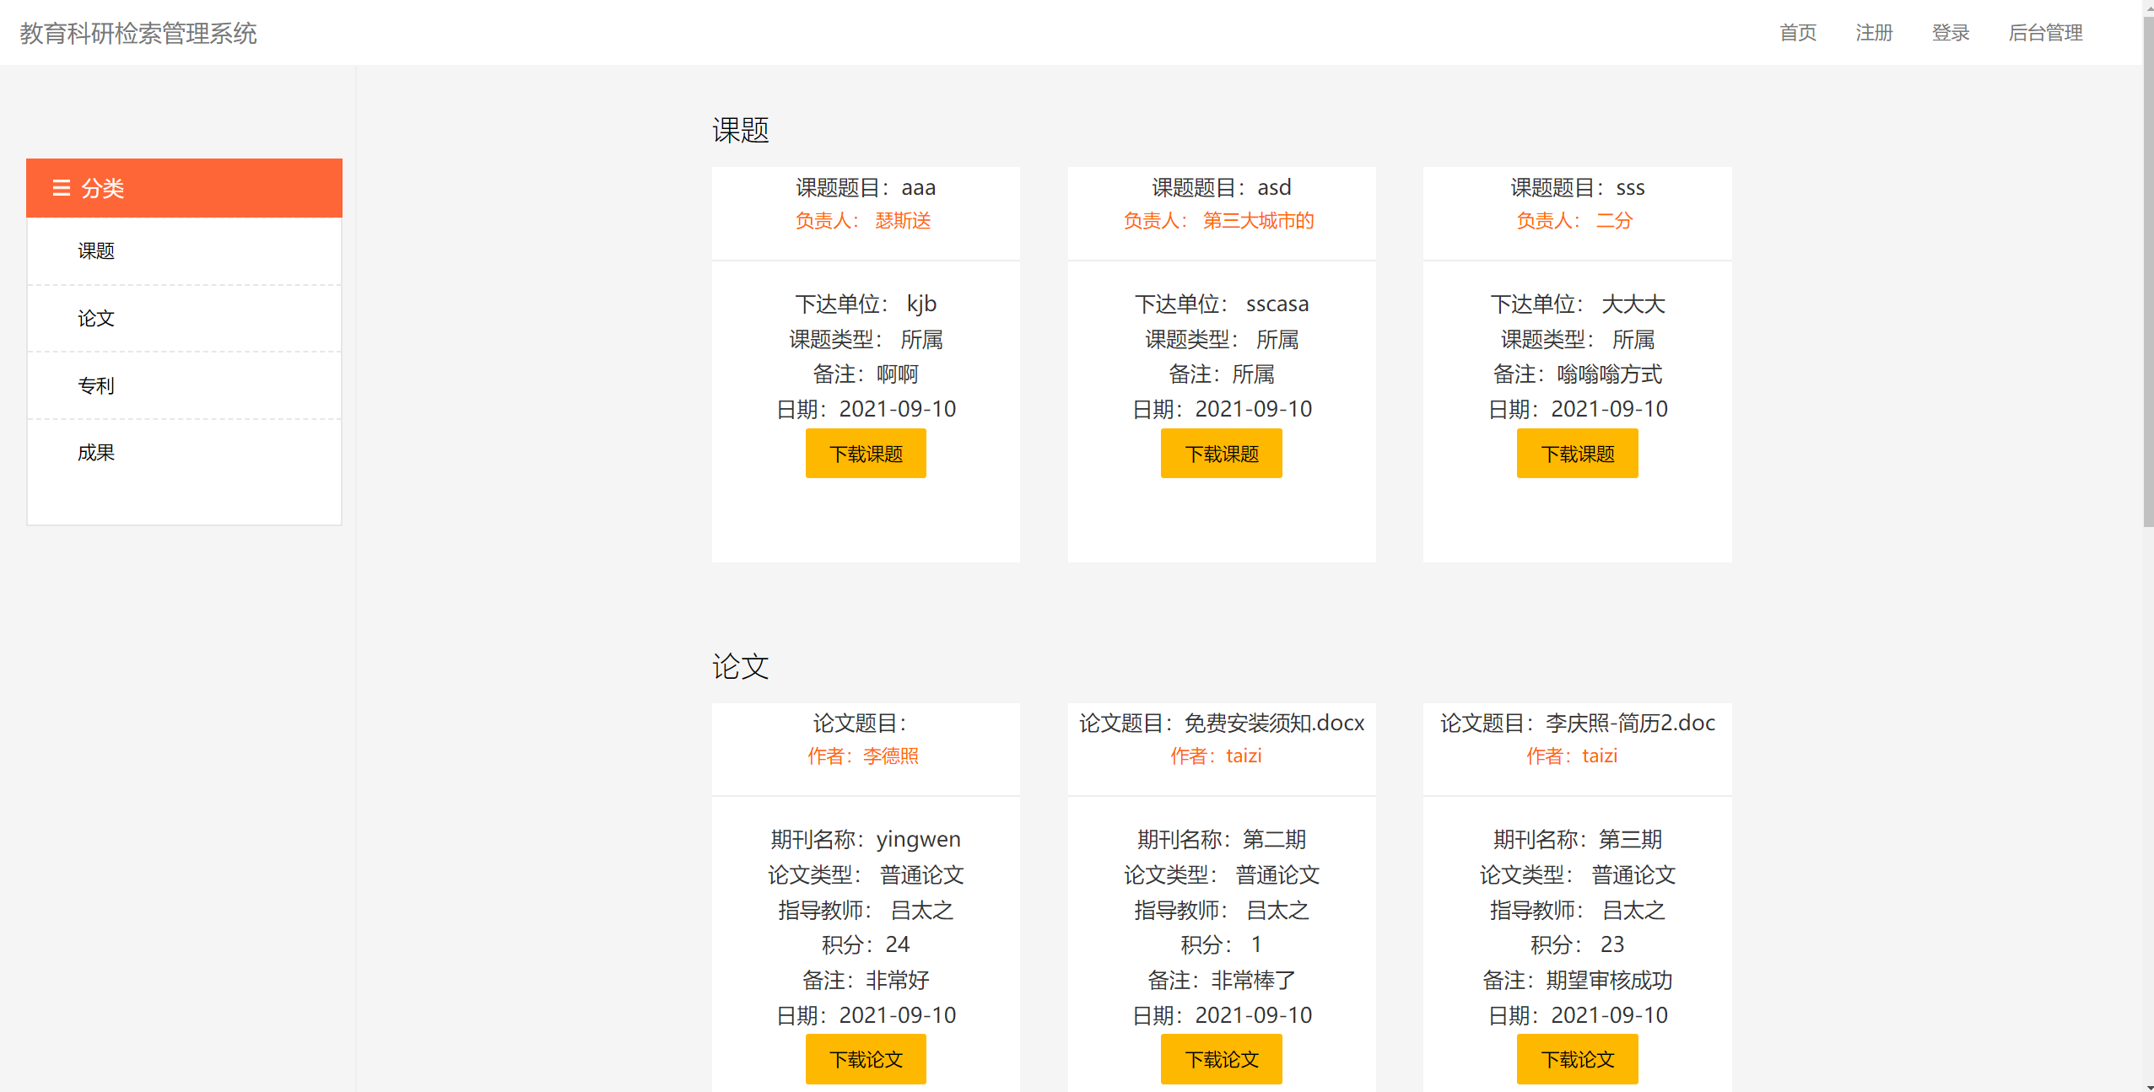The width and height of the screenshot is (2154, 1092).
Task: Download the 李庆照-简历2.doc paper
Action: tap(1577, 1059)
